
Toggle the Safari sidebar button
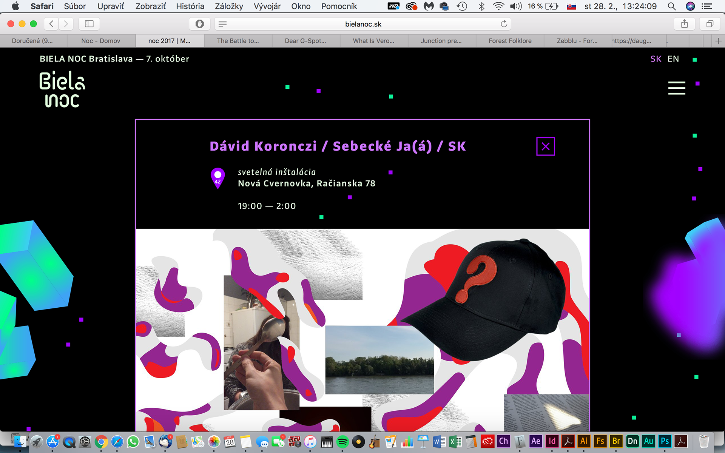pos(89,24)
